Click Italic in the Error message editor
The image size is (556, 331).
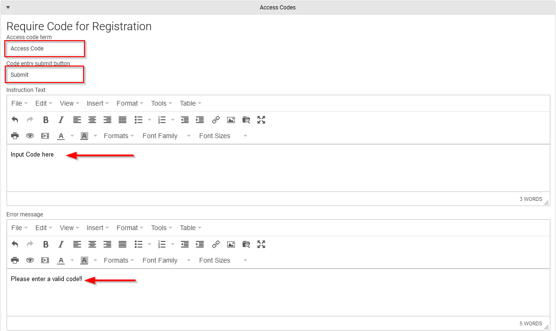tap(61, 244)
